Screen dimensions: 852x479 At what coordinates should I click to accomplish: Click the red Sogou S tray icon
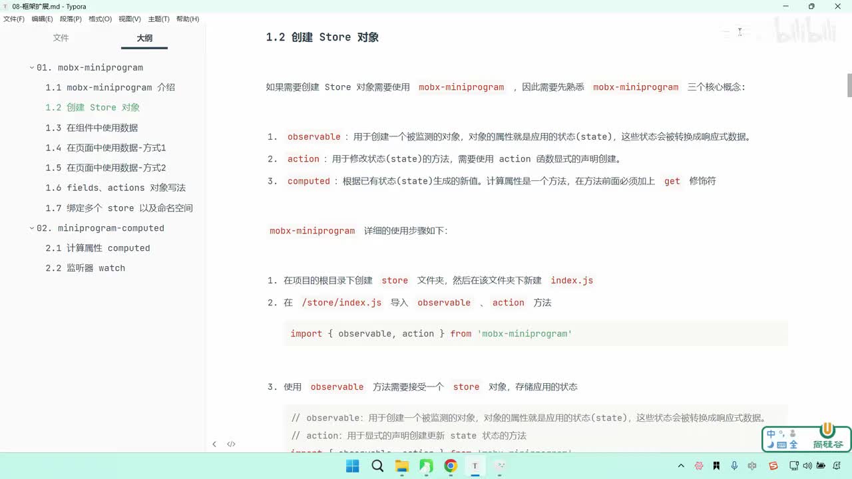click(x=773, y=466)
